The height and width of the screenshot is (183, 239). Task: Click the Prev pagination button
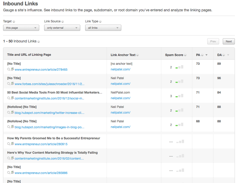[x=213, y=41]
